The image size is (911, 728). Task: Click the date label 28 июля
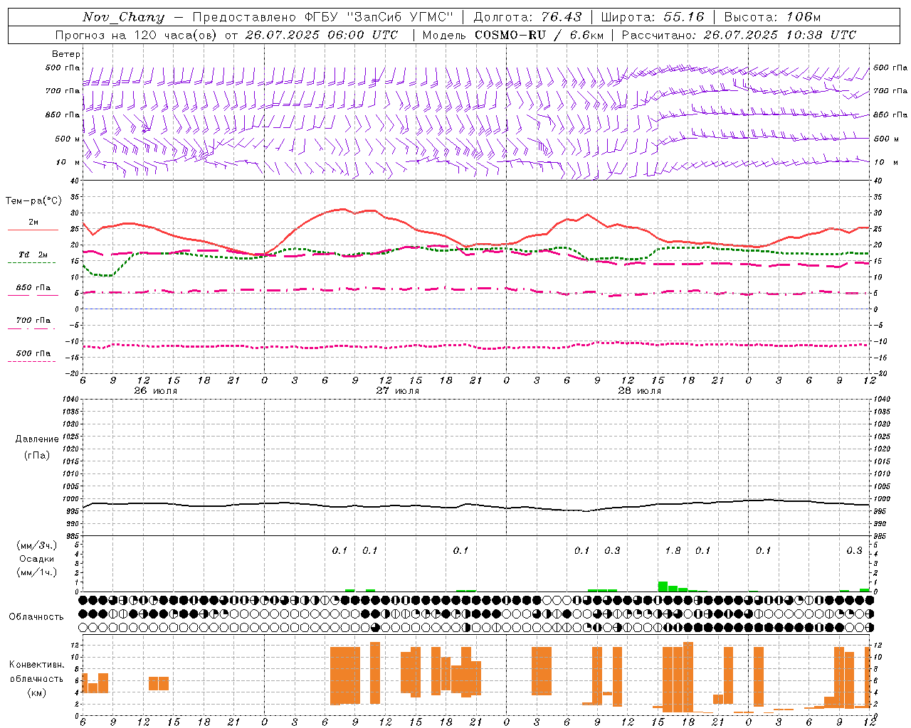[x=640, y=391]
